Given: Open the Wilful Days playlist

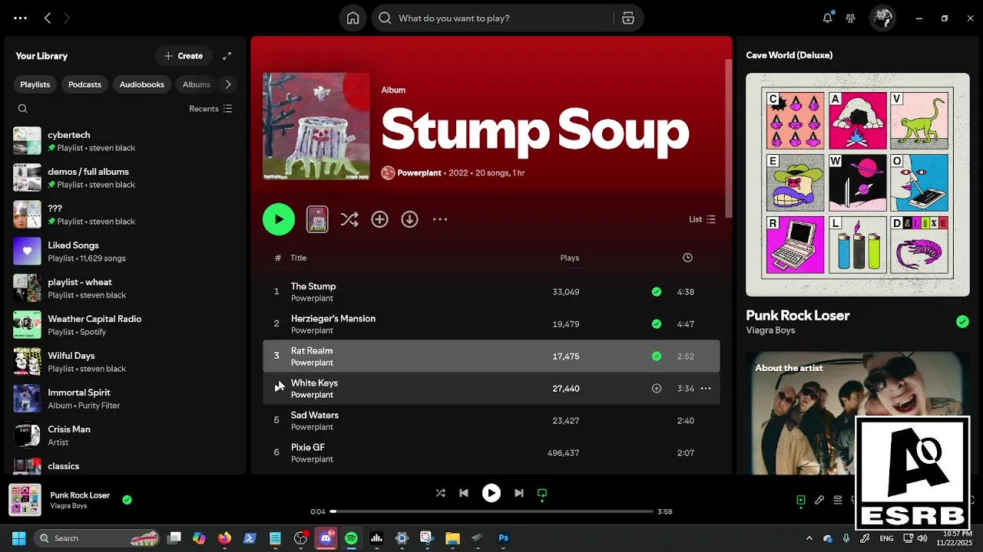Looking at the screenshot, I should (125, 362).
